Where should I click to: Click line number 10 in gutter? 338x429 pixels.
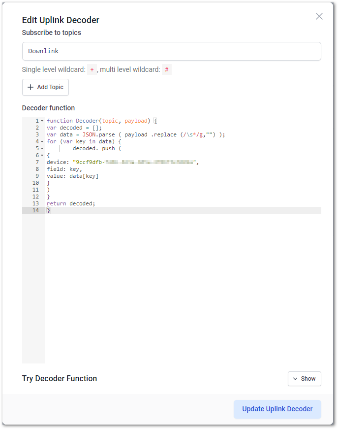36,183
